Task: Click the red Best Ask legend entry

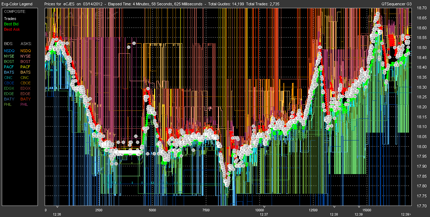Action: [x=11, y=29]
